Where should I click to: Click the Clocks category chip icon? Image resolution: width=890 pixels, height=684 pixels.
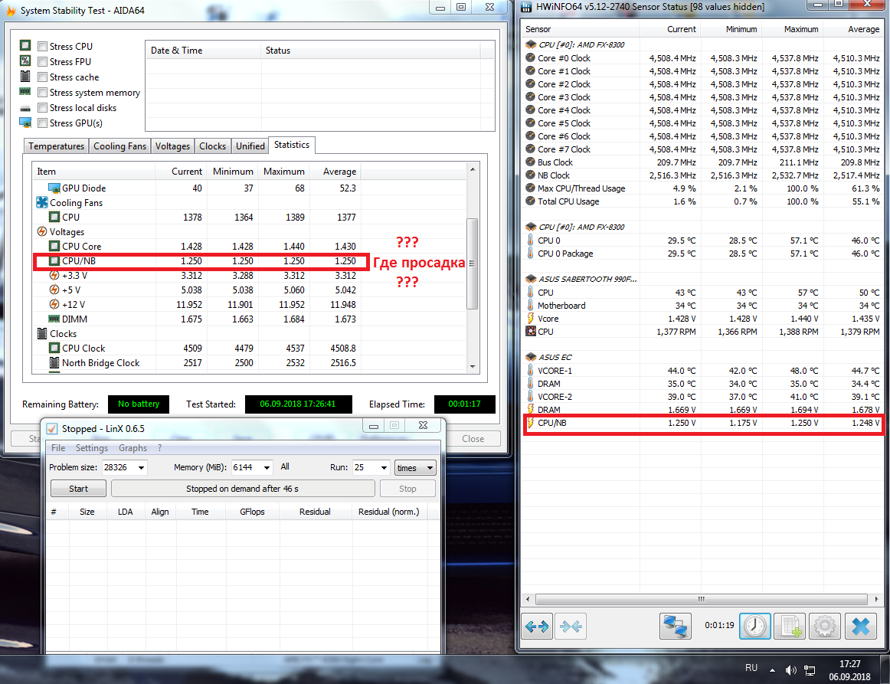click(x=42, y=333)
